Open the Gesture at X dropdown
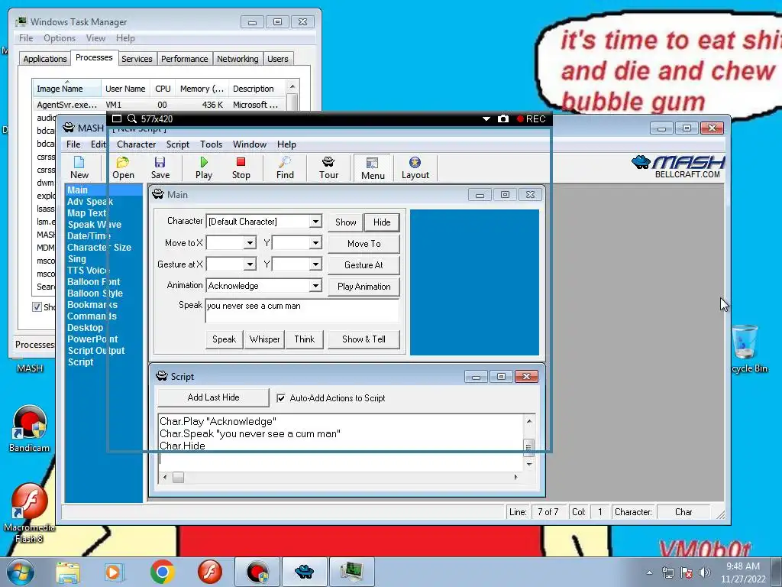 pos(250,264)
